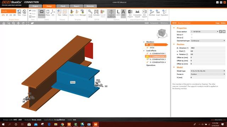Select Solid view mode
Image resolution: width=227 pixels, height=127 pixels.
pyautogui.click(x=146, y=23)
